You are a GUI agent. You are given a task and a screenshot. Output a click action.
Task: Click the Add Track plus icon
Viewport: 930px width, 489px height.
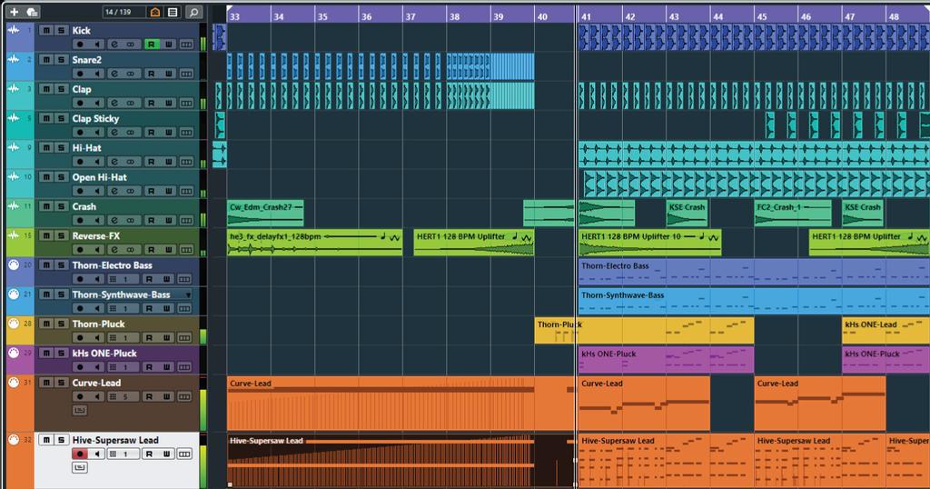click(15, 12)
